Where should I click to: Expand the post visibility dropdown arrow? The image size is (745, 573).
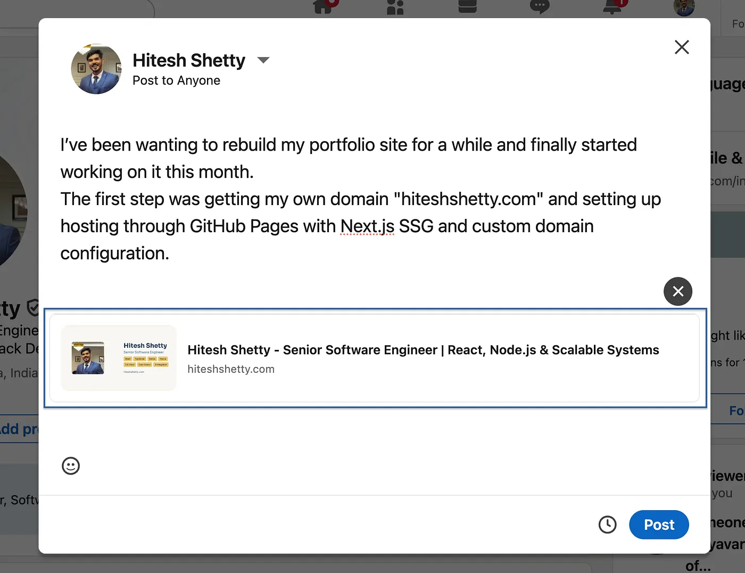[x=263, y=60]
